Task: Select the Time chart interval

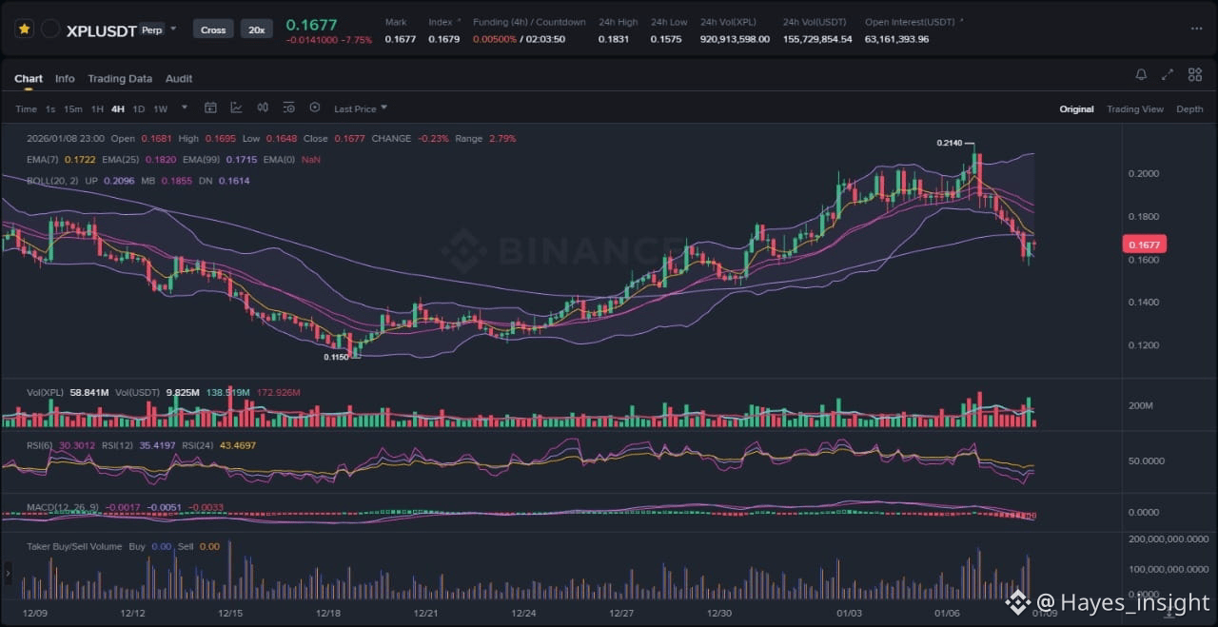Action: click(x=26, y=108)
